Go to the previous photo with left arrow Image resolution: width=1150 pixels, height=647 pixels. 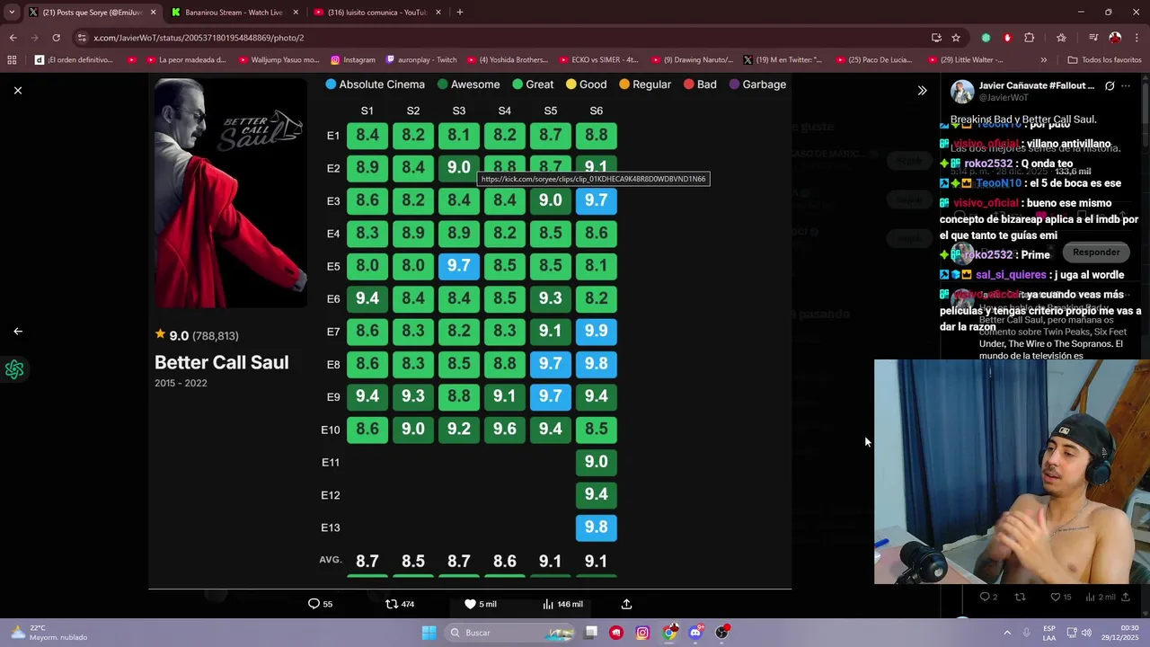[x=17, y=331]
